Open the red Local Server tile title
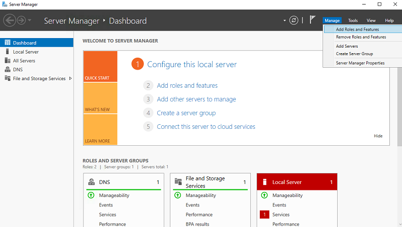The image size is (402, 227). tap(287, 182)
